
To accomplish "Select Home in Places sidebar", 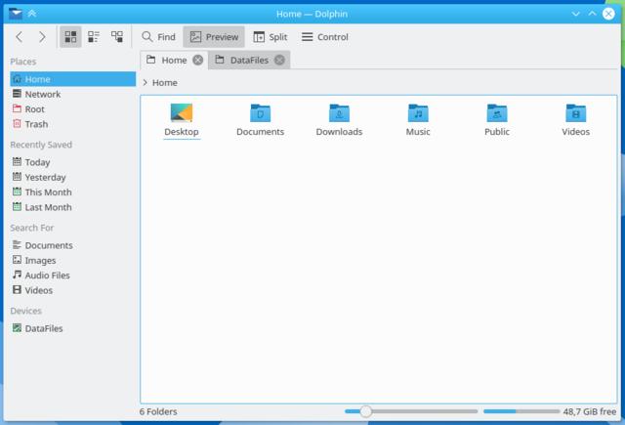I will tap(73, 79).
